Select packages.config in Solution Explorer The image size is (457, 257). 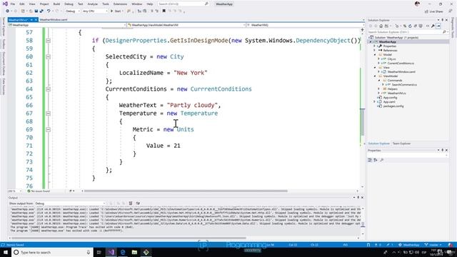click(393, 106)
